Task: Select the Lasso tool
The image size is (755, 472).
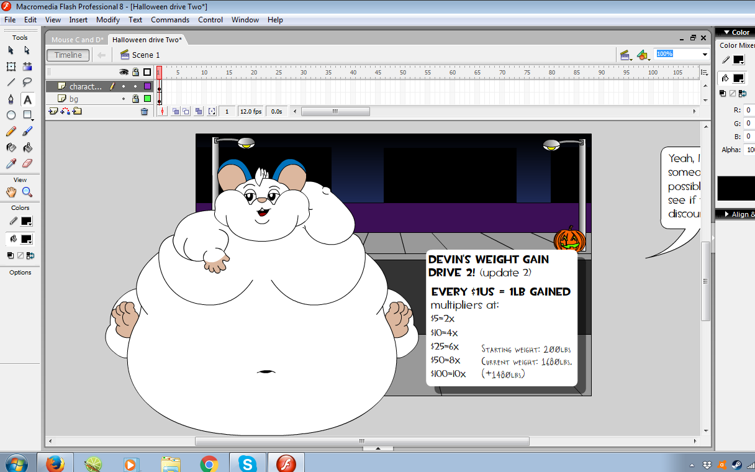Action: pyautogui.click(x=27, y=82)
